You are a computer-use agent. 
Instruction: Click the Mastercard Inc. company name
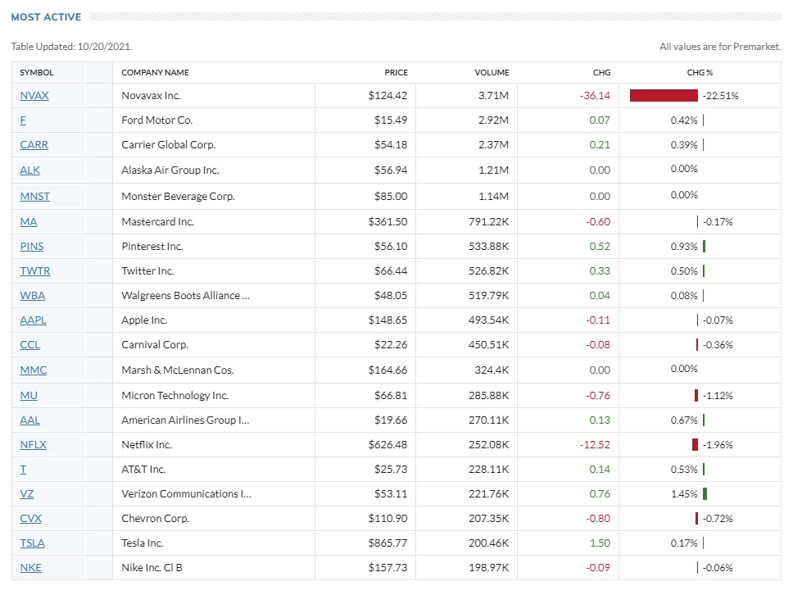[x=158, y=221]
